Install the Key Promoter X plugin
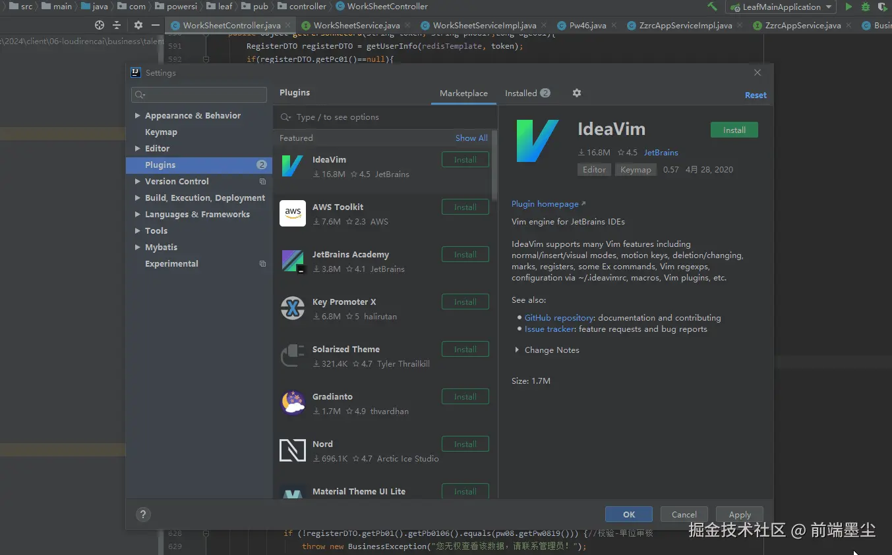Screen dimensions: 892x555 pos(465,302)
